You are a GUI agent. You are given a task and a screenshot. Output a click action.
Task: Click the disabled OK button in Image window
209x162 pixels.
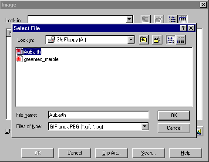pos(37,153)
